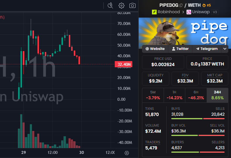Image resolution: width=231 pixels, height=158 pixels.
Task: Click the WETH price value box
Action: [207, 62]
